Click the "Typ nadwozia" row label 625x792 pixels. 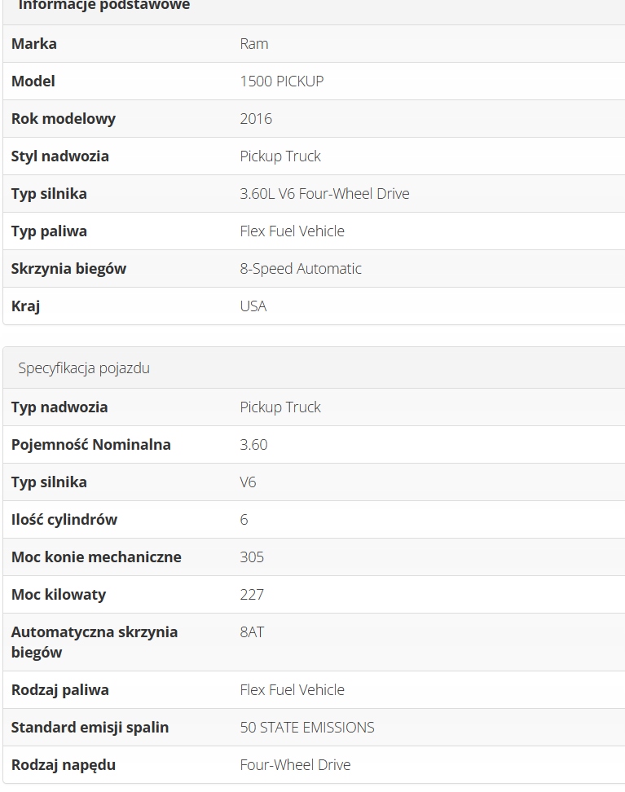point(59,407)
